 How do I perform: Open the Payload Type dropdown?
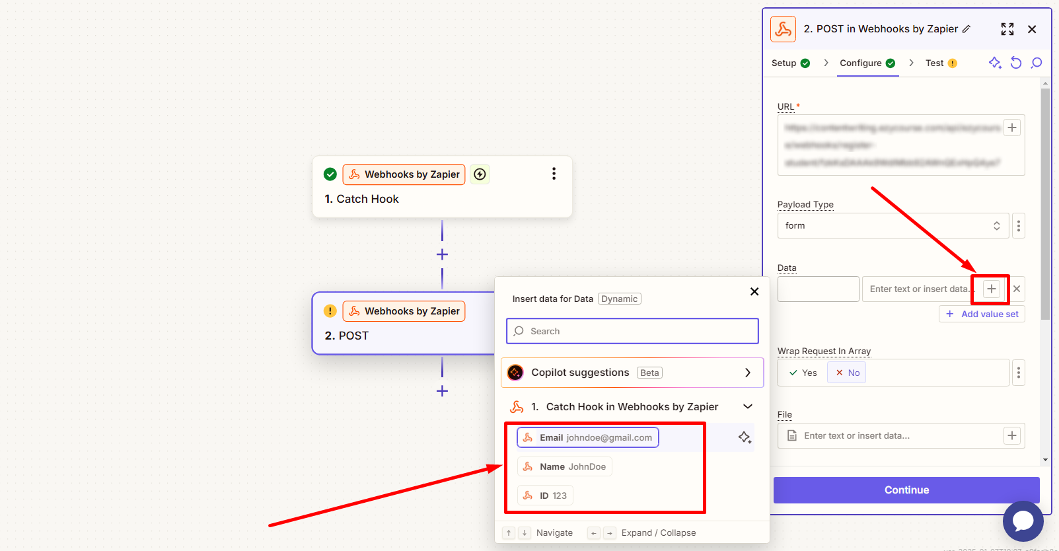click(893, 226)
